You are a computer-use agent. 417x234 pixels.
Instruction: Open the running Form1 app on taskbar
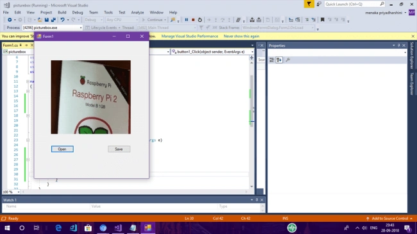point(148,228)
